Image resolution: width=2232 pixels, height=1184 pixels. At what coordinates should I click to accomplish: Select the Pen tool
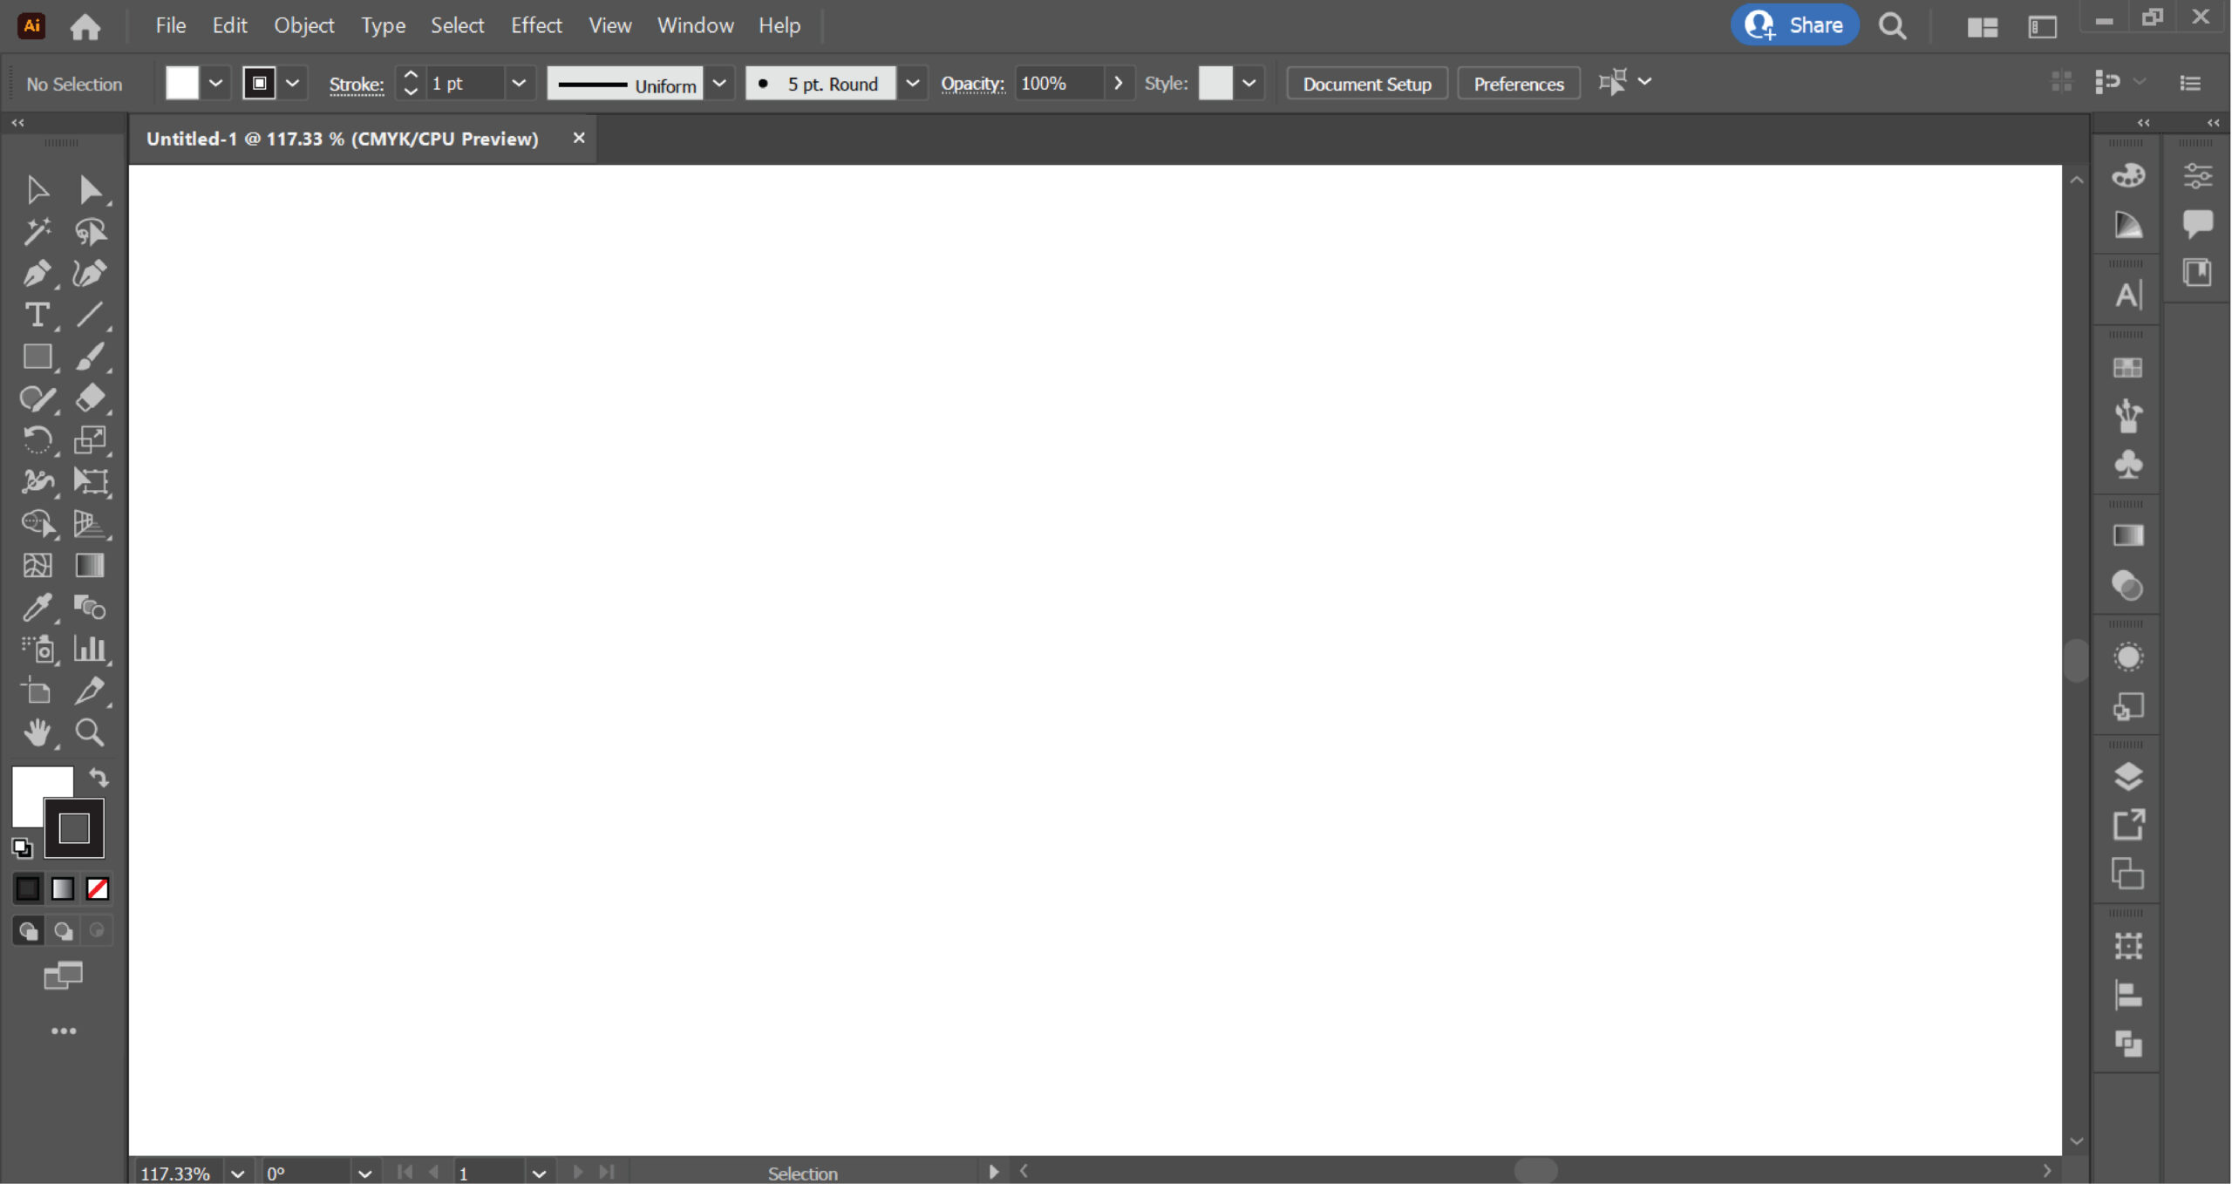[37, 273]
